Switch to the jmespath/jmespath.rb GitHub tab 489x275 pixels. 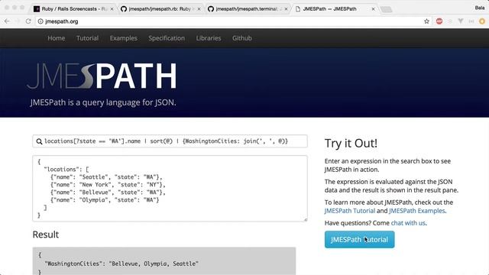point(160,9)
